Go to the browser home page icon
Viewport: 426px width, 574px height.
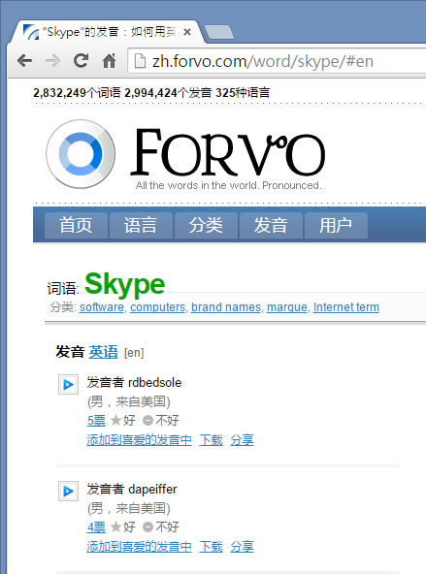pyautogui.click(x=109, y=60)
